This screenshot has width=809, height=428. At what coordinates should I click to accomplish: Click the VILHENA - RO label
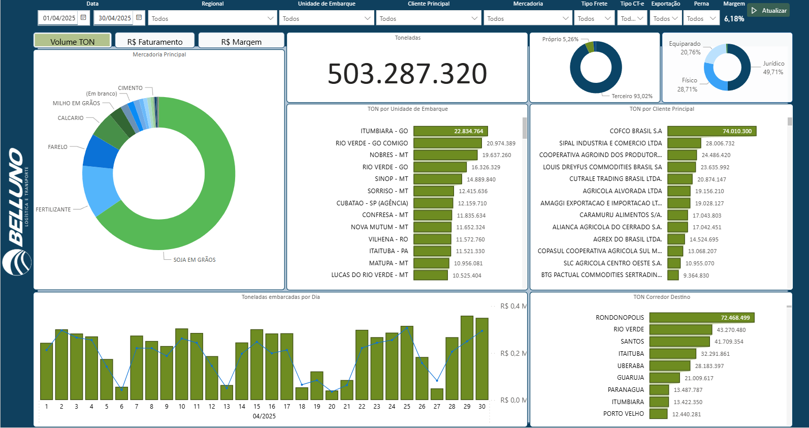(x=388, y=239)
